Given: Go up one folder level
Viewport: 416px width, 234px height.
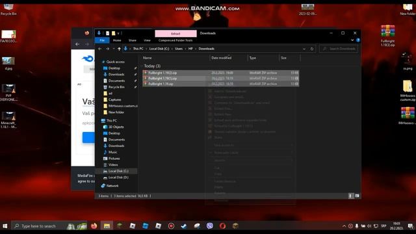Looking at the screenshot, I should coord(119,49).
